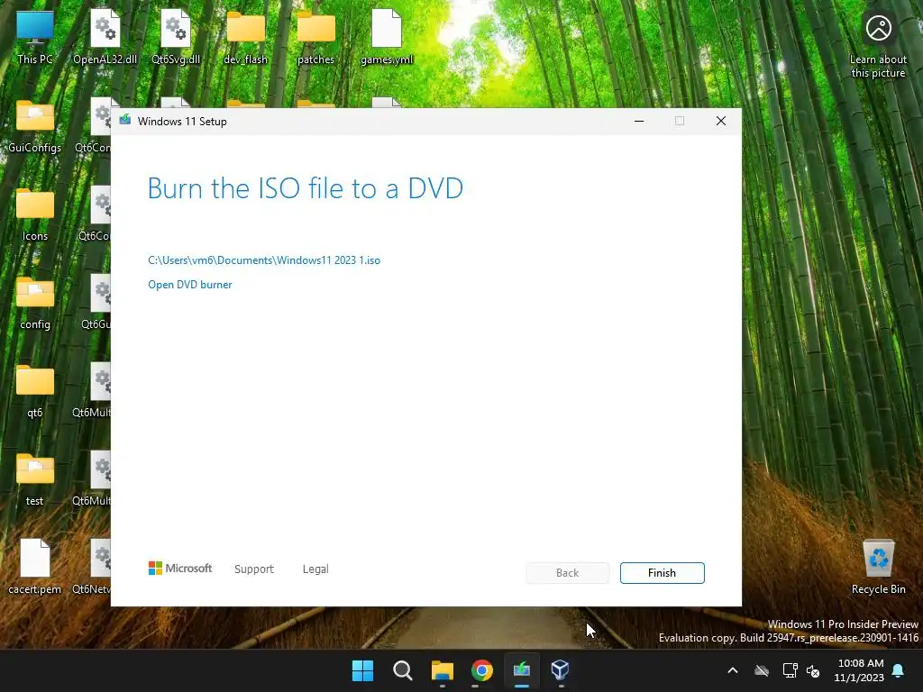
Task: Open the clock and date panel
Action: [x=860, y=670]
